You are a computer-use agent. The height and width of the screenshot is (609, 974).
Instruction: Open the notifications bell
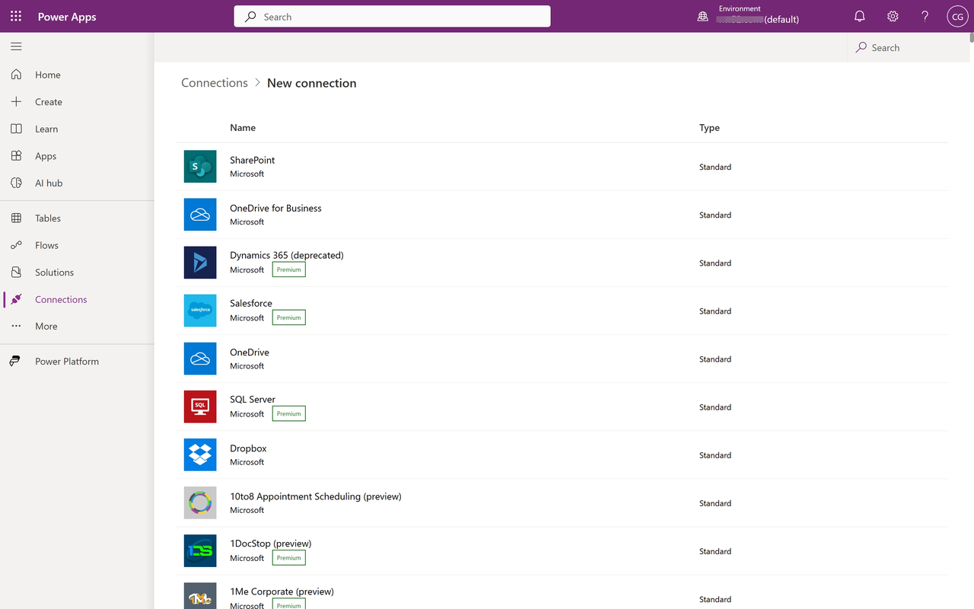[859, 16]
